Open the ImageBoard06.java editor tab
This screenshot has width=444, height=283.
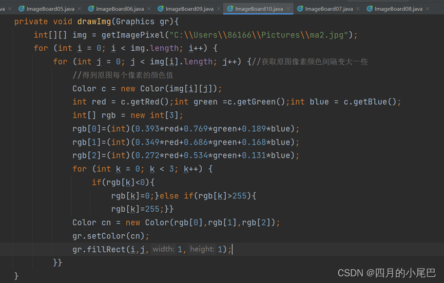120,9
